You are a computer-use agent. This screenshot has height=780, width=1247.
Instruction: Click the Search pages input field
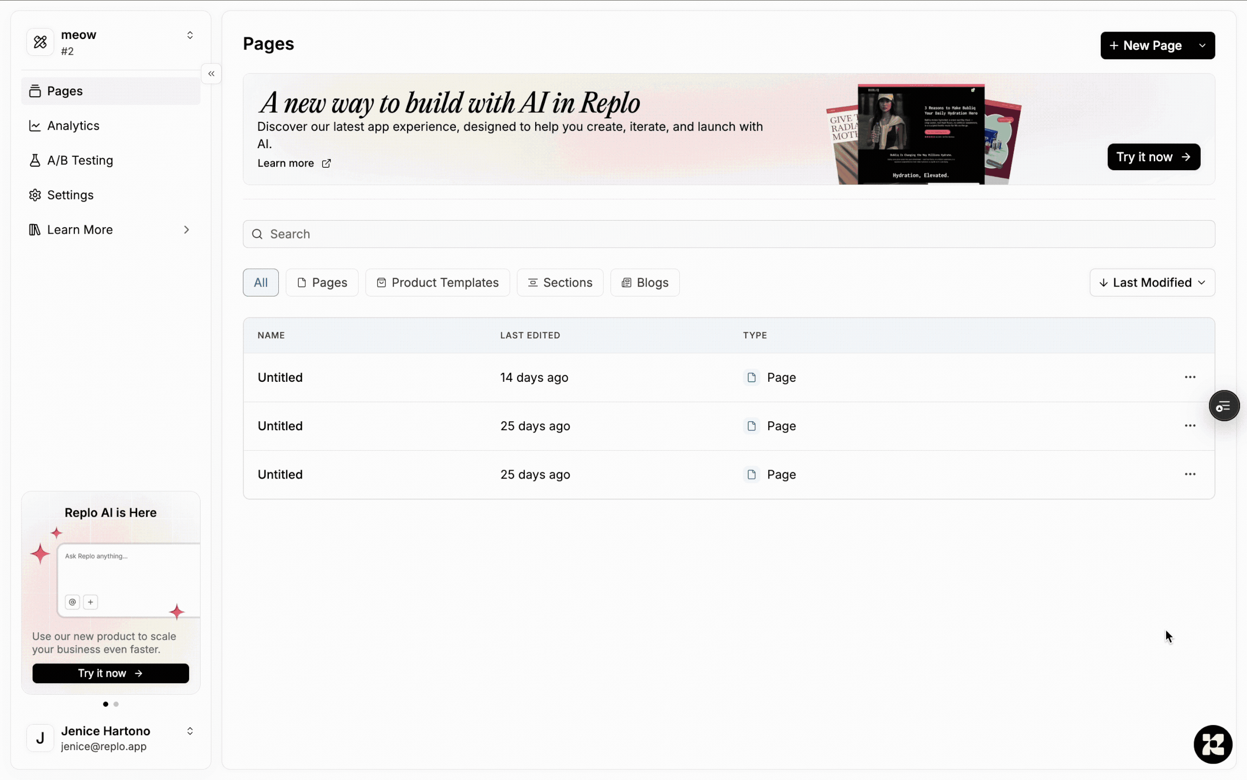coord(728,234)
